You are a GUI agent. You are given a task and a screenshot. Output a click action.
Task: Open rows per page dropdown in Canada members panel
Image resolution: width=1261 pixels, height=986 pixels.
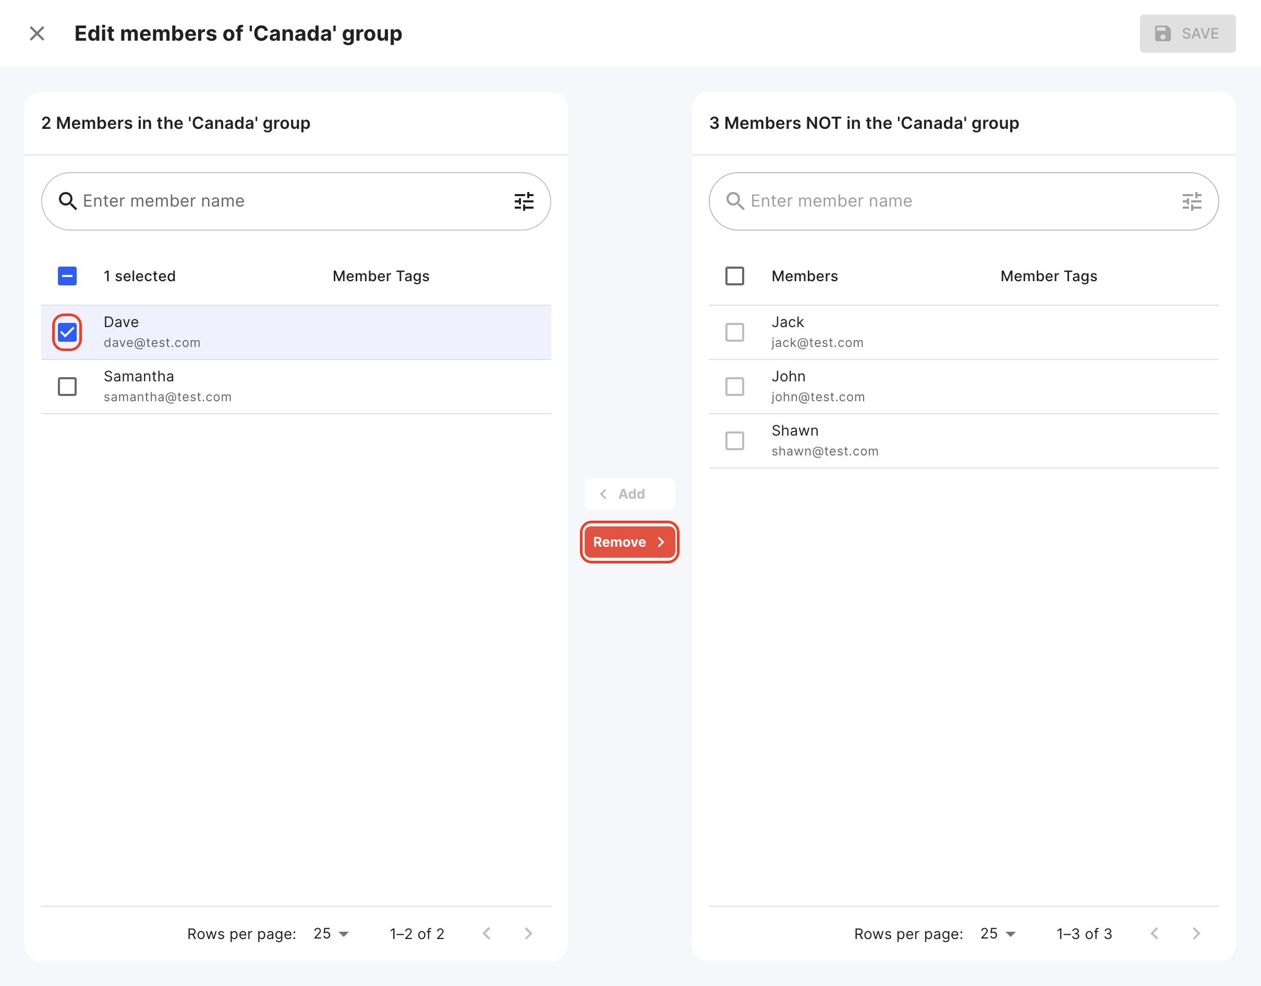332,933
